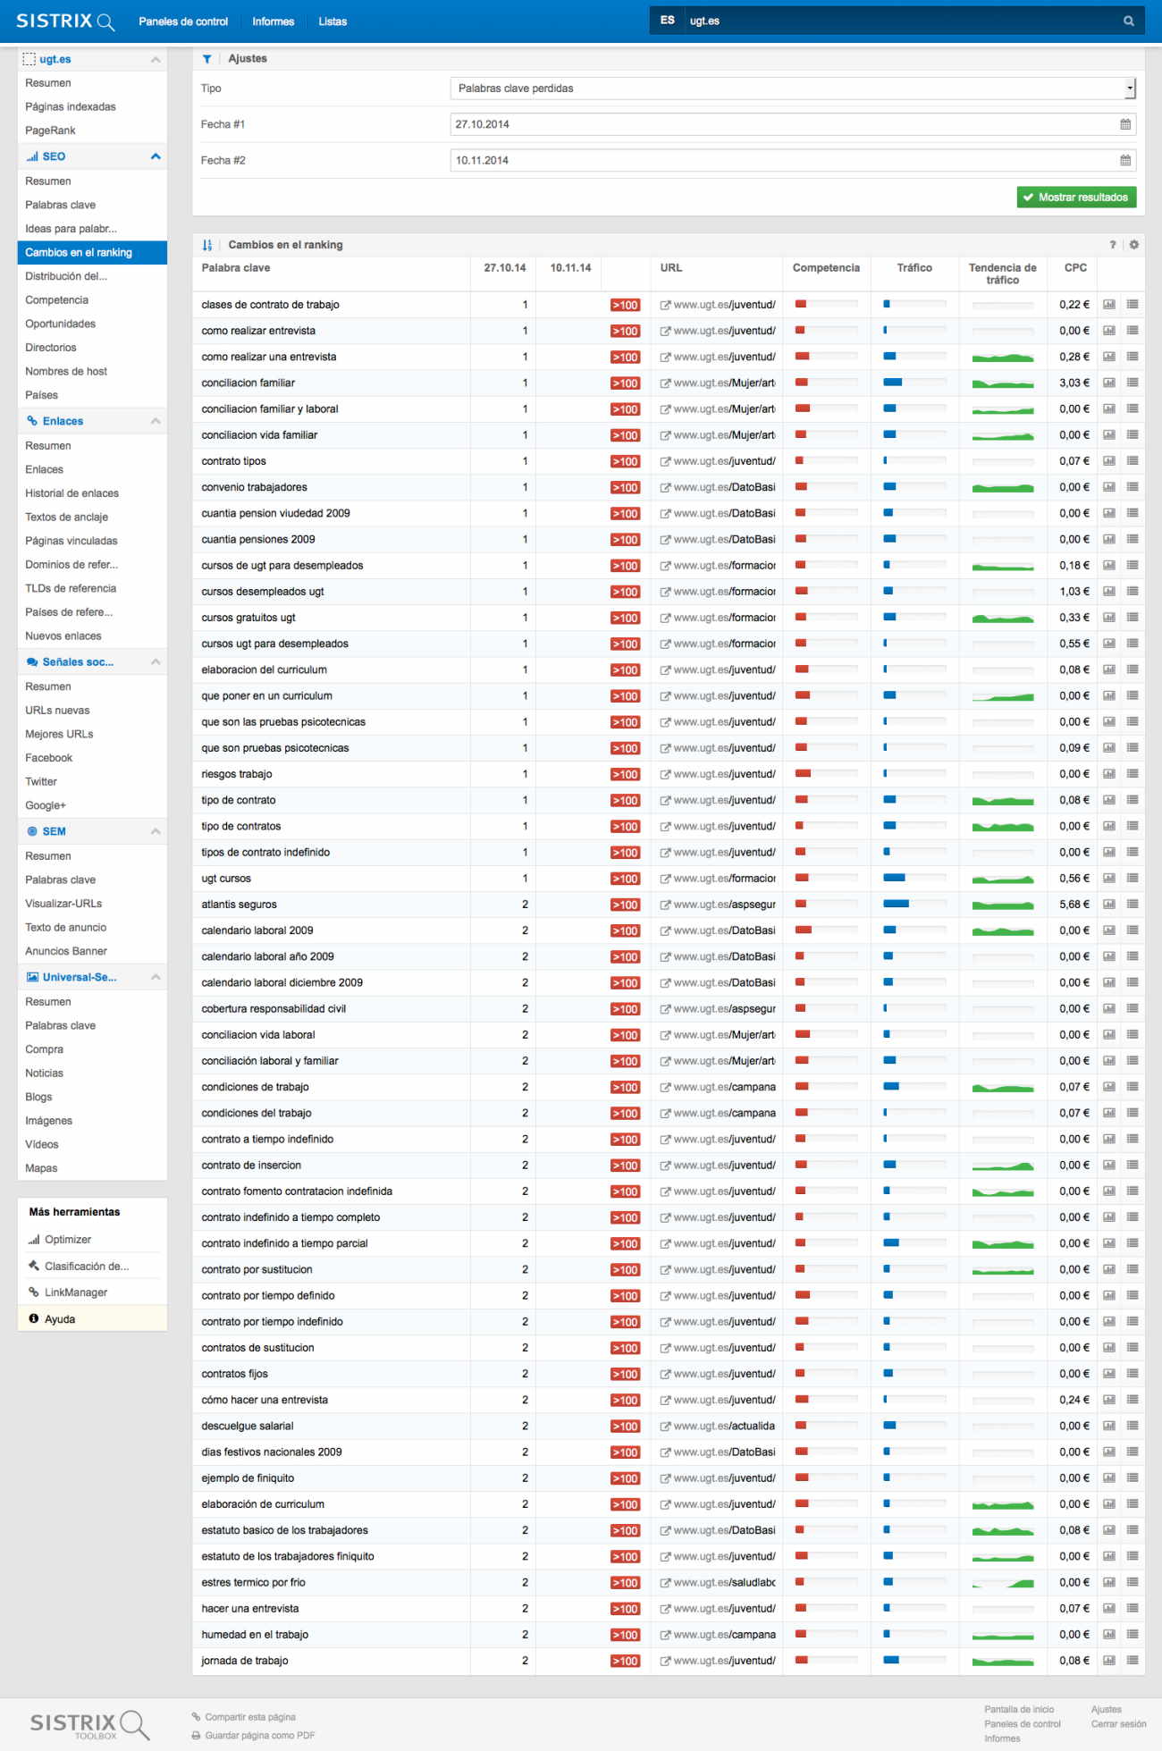The image size is (1162, 1751).
Task: Click the ranking table settings gear icon
Action: (x=1134, y=245)
